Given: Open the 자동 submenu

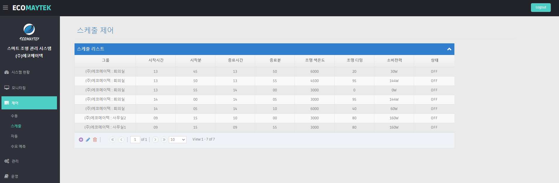Looking at the screenshot, I should (14, 136).
